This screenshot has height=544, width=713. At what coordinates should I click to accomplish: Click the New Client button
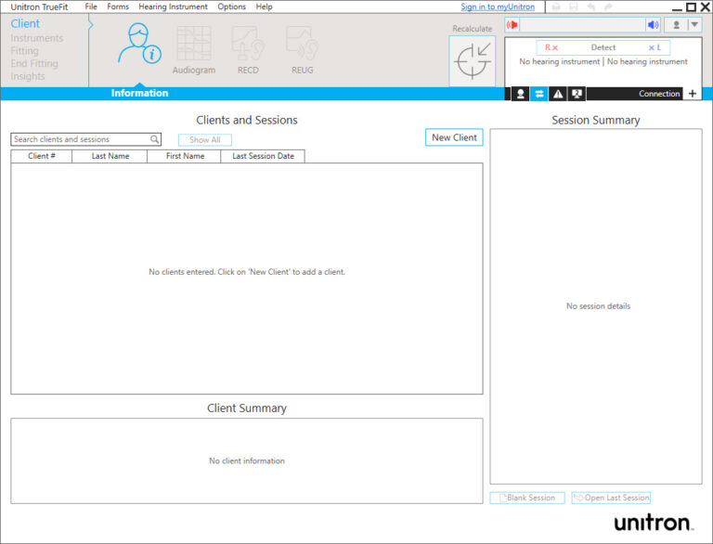coord(454,137)
